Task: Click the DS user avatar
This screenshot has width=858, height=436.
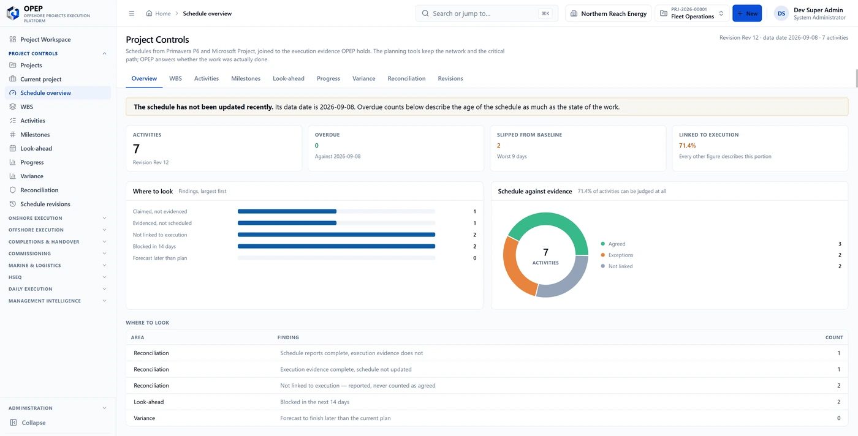Action: pos(781,13)
